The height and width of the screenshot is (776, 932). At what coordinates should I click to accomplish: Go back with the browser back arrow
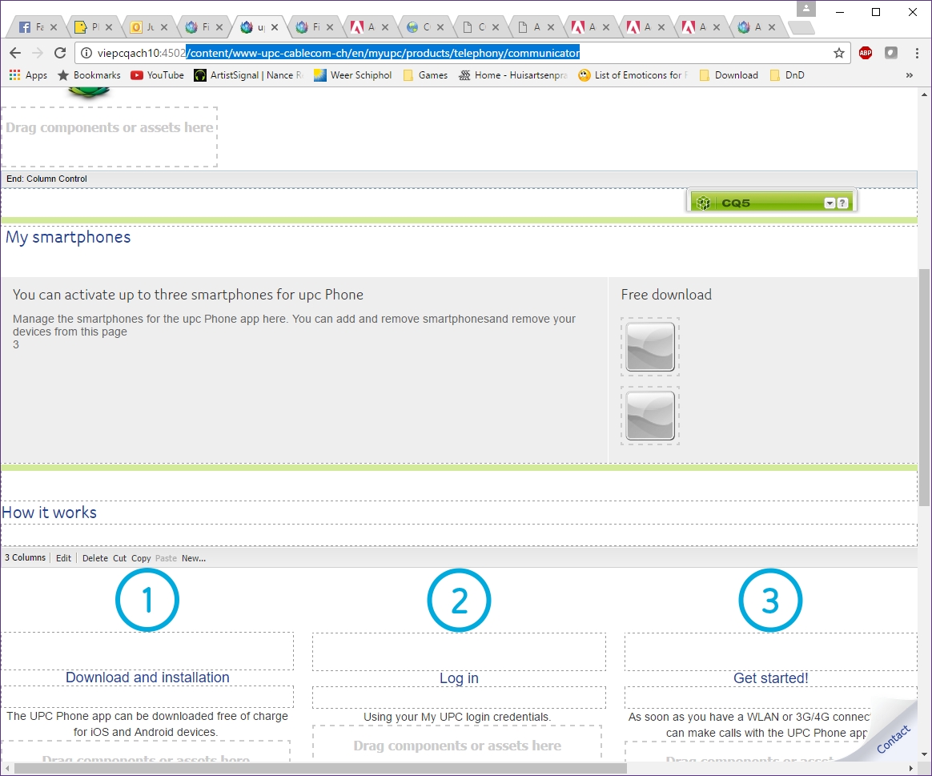[x=15, y=53]
